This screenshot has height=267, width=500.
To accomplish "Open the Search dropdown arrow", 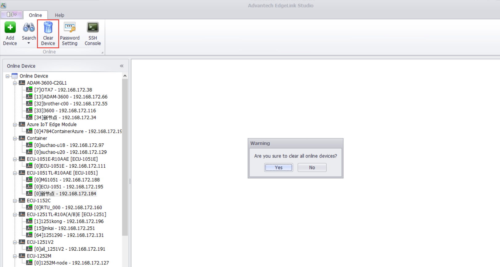I will 29,43.
